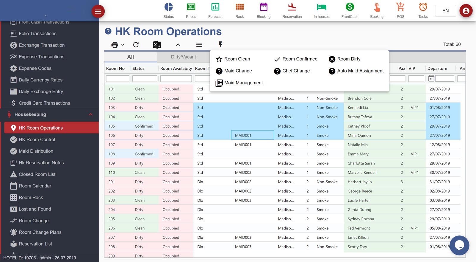Open the chat support bubble
Screen dimensions: 476x262
tap(459, 245)
